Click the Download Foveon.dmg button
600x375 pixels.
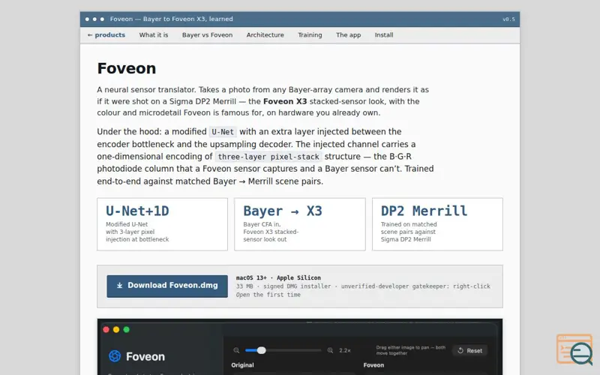click(x=167, y=286)
